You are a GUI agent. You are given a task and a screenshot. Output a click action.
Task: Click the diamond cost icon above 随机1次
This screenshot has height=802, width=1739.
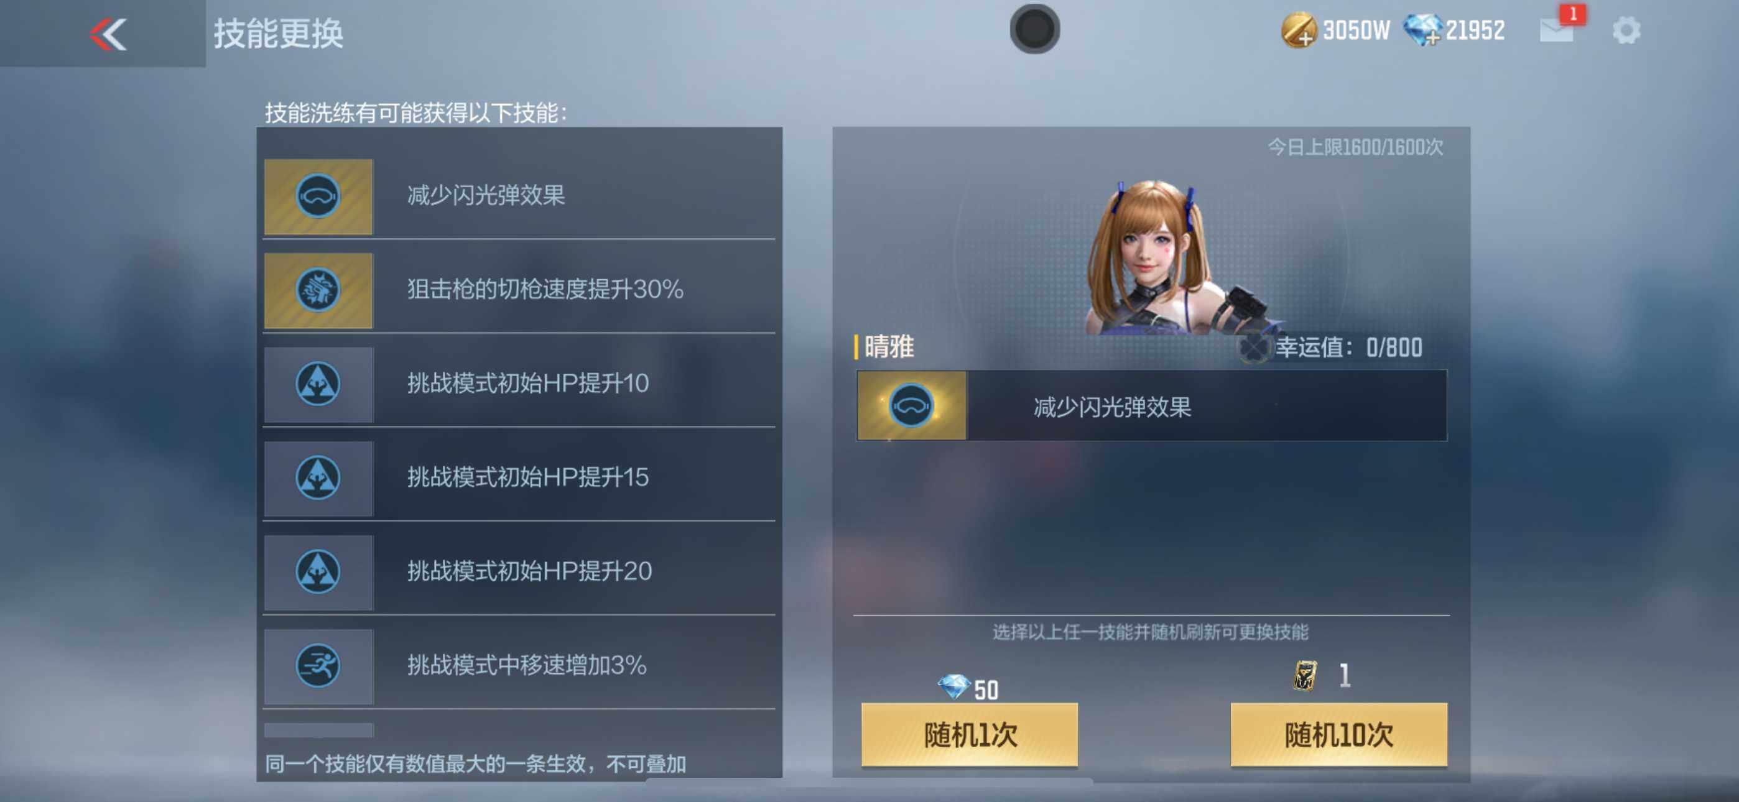954,687
